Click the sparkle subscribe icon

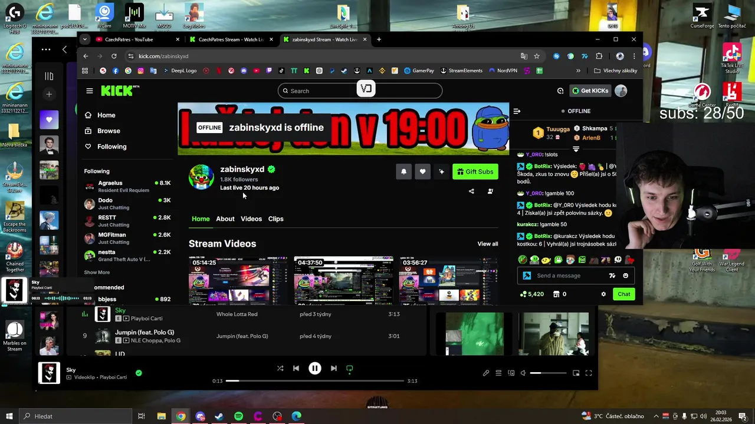pos(441,171)
